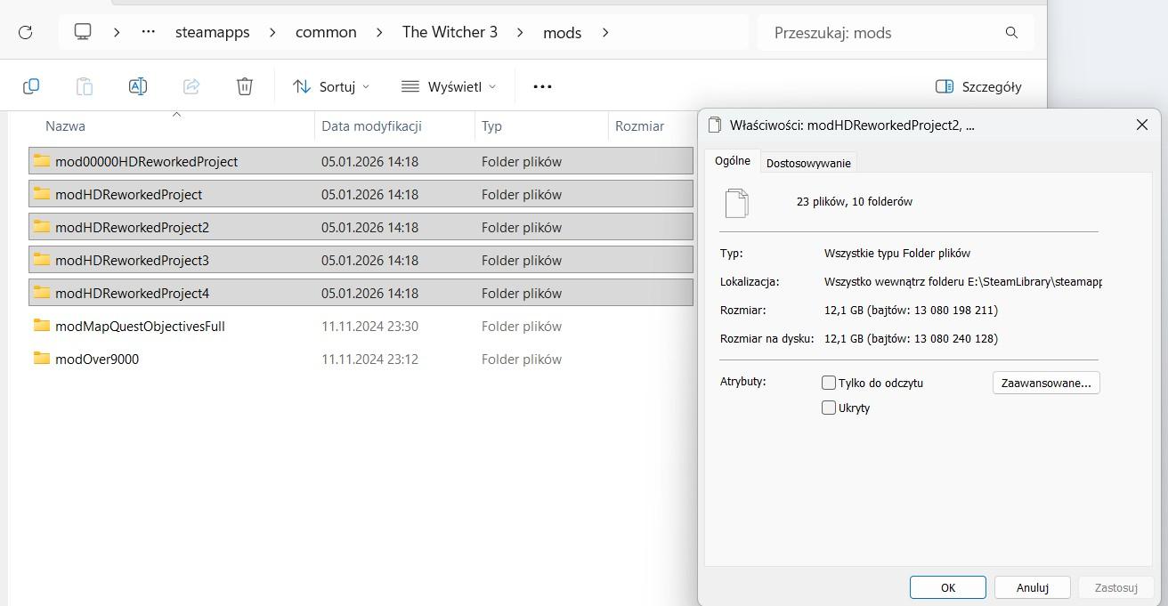Delete selected items with trash icon
Viewport: 1168px width, 606px height.
point(245,86)
